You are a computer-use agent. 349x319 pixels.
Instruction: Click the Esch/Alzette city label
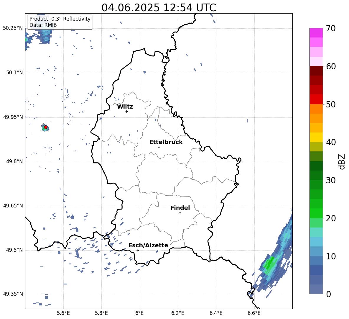(148, 245)
